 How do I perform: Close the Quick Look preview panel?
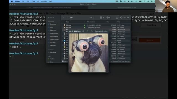[70, 31]
